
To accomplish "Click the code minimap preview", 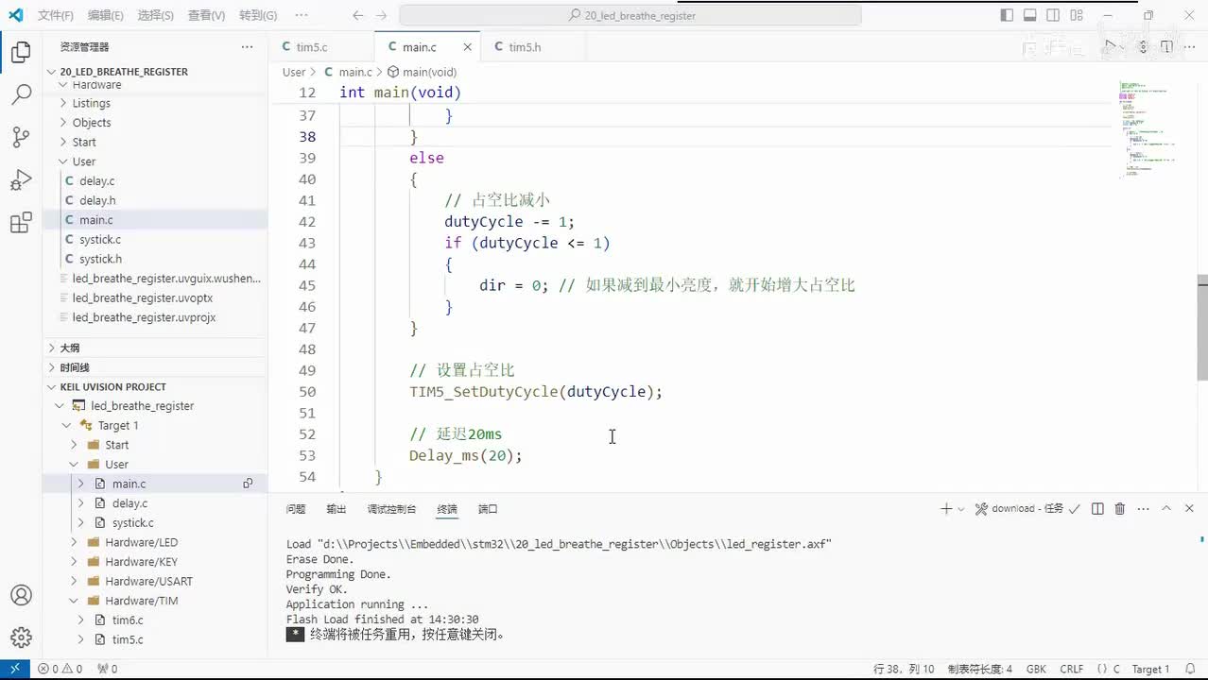I will coord(1148,129).
